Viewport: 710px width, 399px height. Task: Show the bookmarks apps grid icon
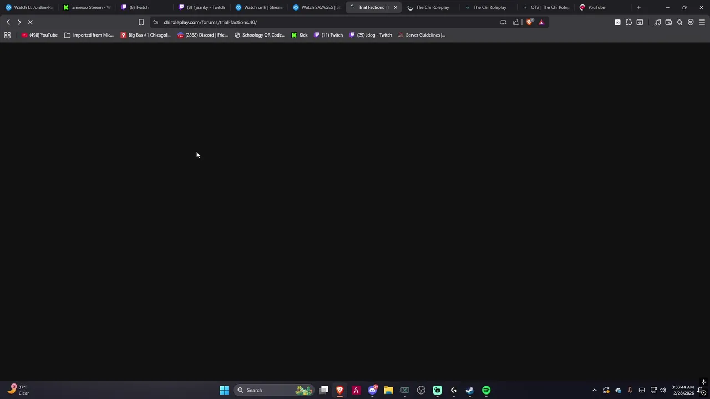pos(7,35)
